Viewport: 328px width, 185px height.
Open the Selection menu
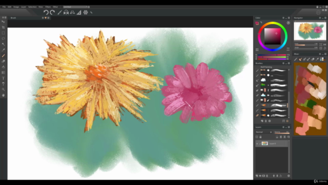tap(32, 7)
